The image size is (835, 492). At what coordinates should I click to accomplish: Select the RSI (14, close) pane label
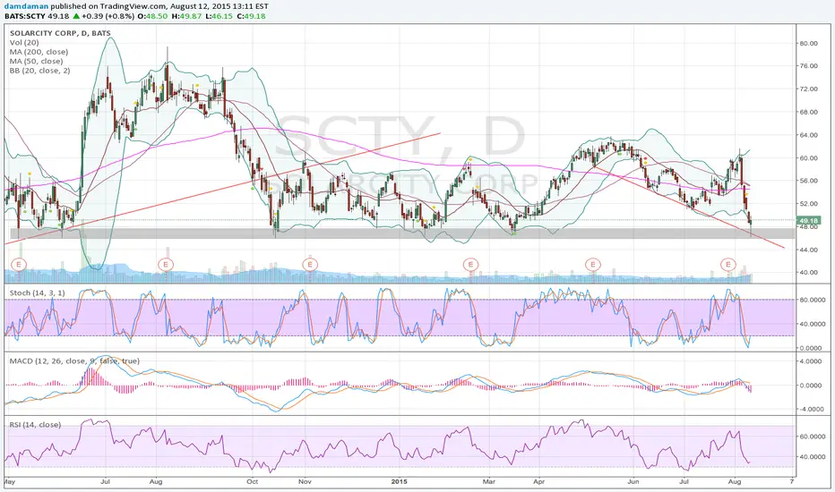(35, 425)
